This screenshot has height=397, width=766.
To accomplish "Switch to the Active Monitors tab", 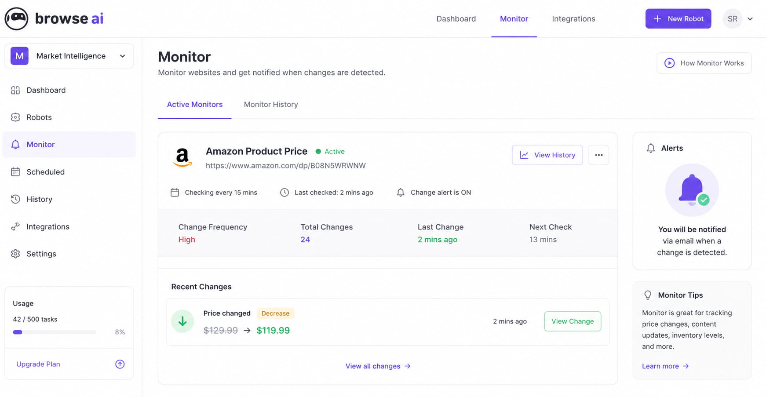I will pos(195,105).
